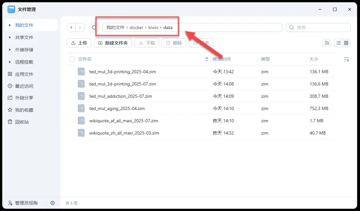Open column settings icon in header
Screen dimensions: 360x211
pos(346,59)
